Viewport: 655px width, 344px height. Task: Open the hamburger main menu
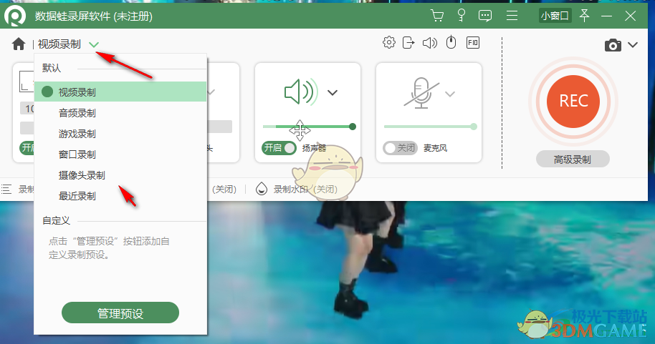point(512,16)
